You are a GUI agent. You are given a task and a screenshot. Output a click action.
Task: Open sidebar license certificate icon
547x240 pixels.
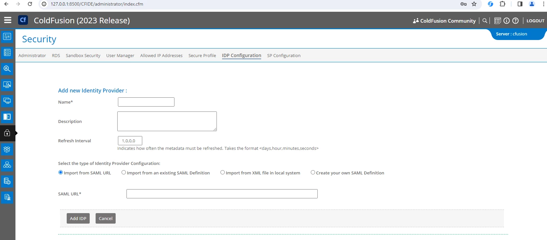[x=7, y=197]
